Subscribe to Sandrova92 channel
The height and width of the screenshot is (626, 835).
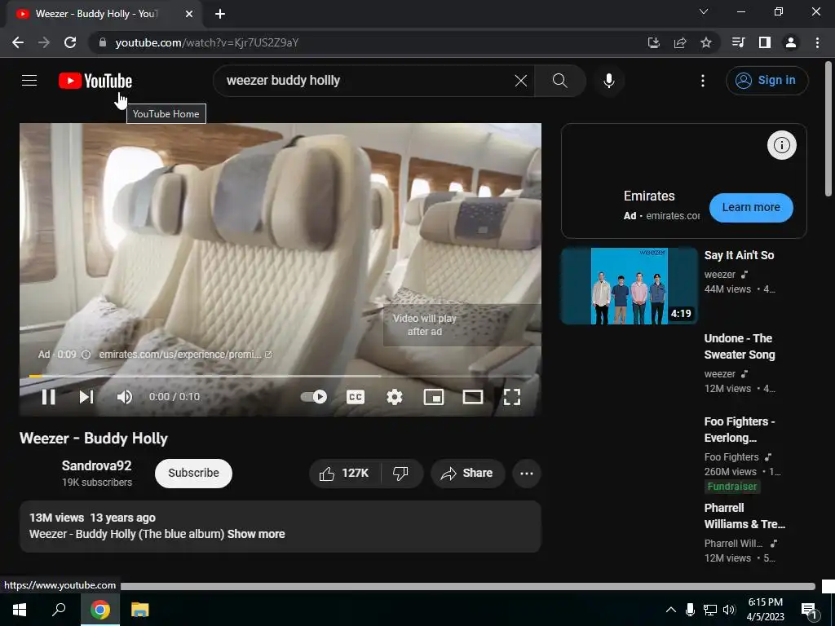(x=193, y=473)
